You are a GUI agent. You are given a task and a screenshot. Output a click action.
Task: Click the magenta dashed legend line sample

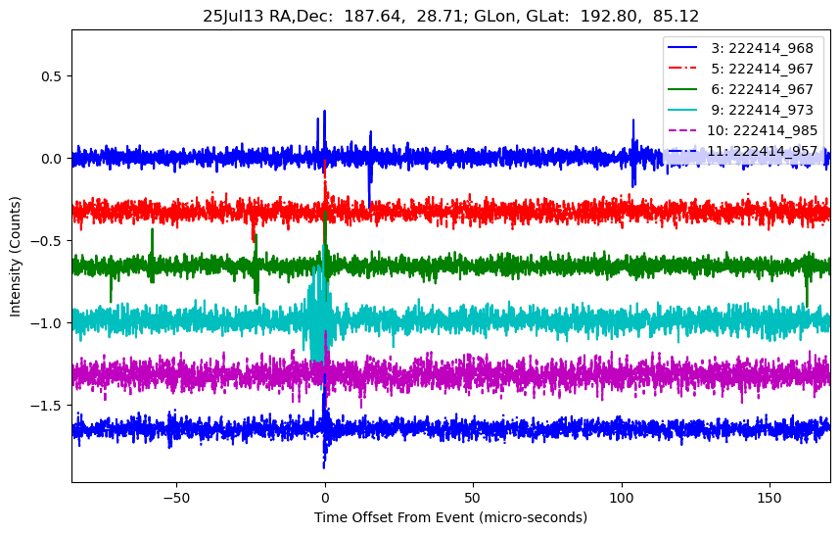682,130
